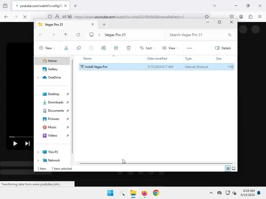This screenshot has width=266, height=199.
Task: Sort by the Size column header
Action: [x=225, y=59]
